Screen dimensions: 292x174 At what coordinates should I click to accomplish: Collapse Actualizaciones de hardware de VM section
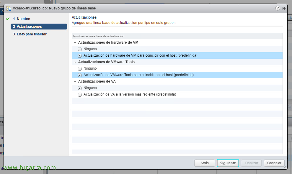(75, 43)
